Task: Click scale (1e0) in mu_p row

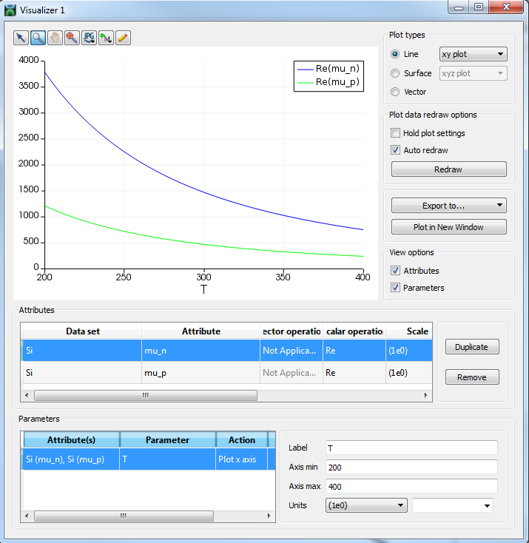Action: (x=409, y=373)
